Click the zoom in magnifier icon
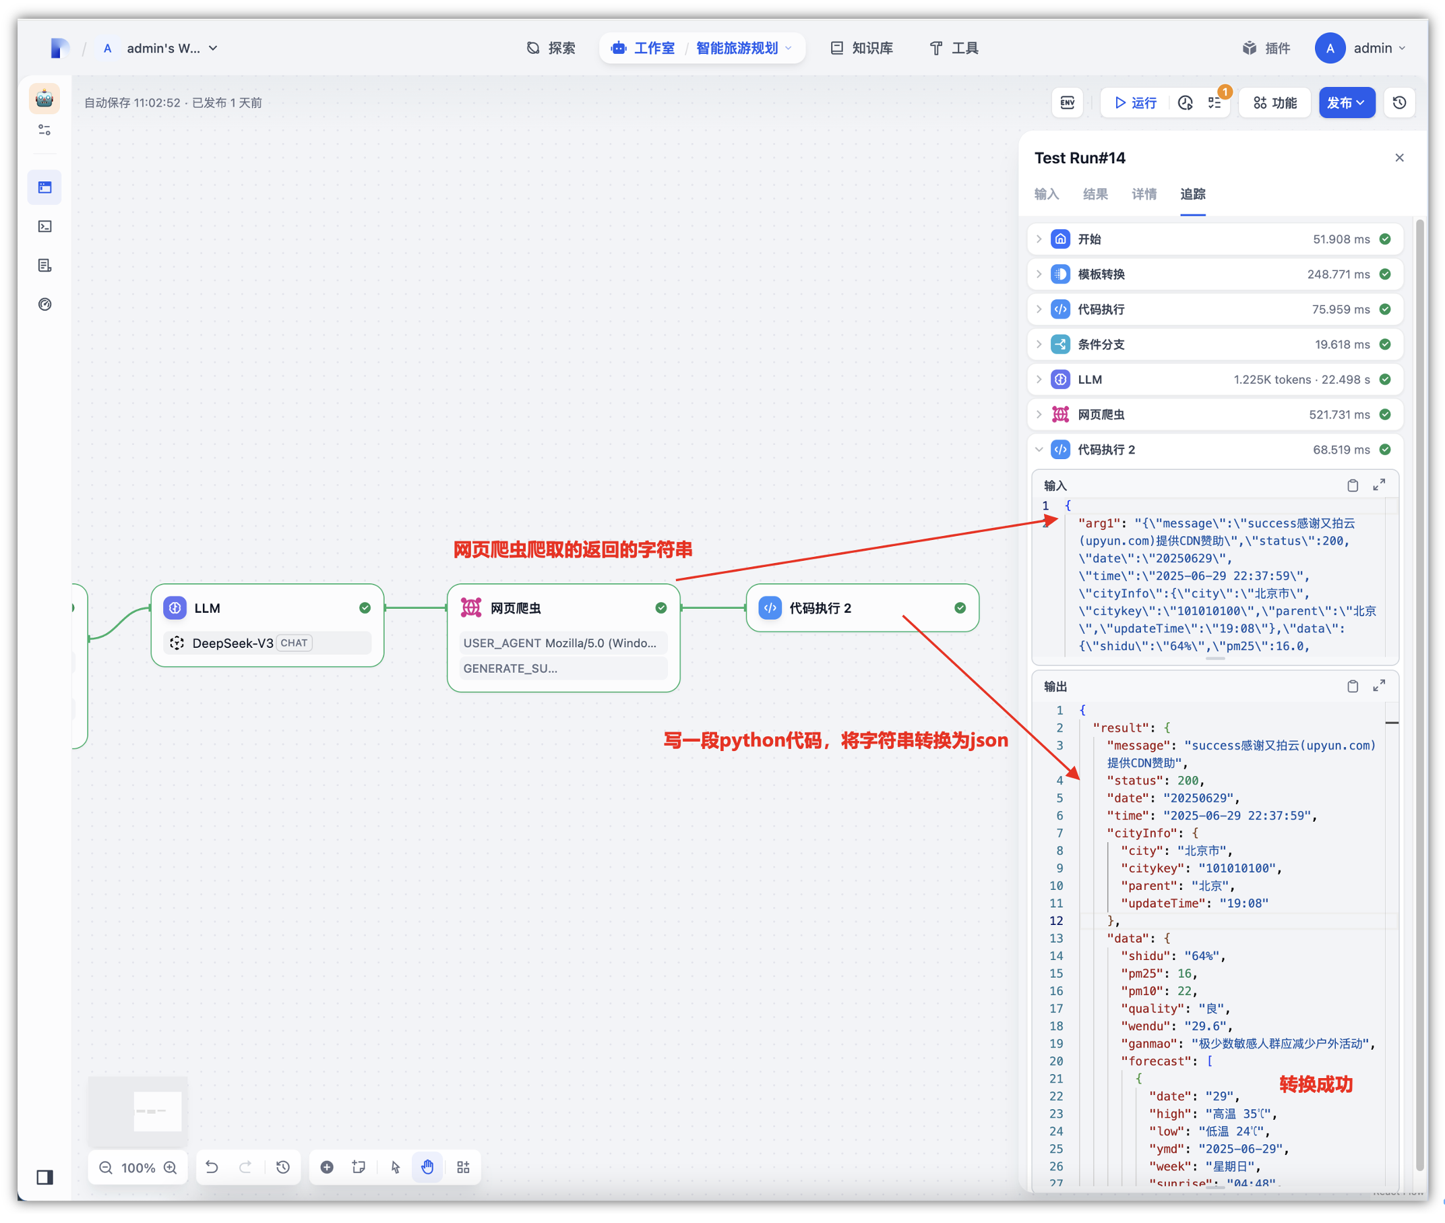 pos(171,1168)
